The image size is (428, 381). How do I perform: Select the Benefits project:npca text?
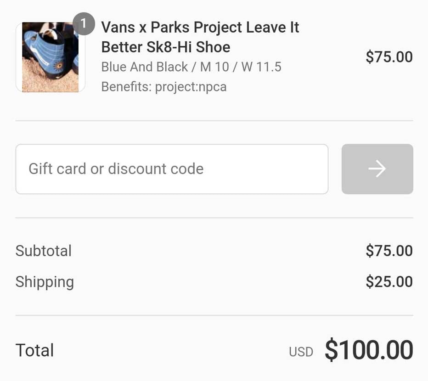coord(163,86)
